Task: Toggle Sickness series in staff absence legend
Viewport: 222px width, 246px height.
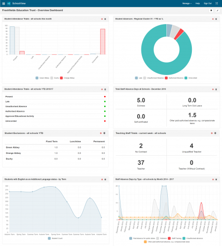Action: pos(162,238)
